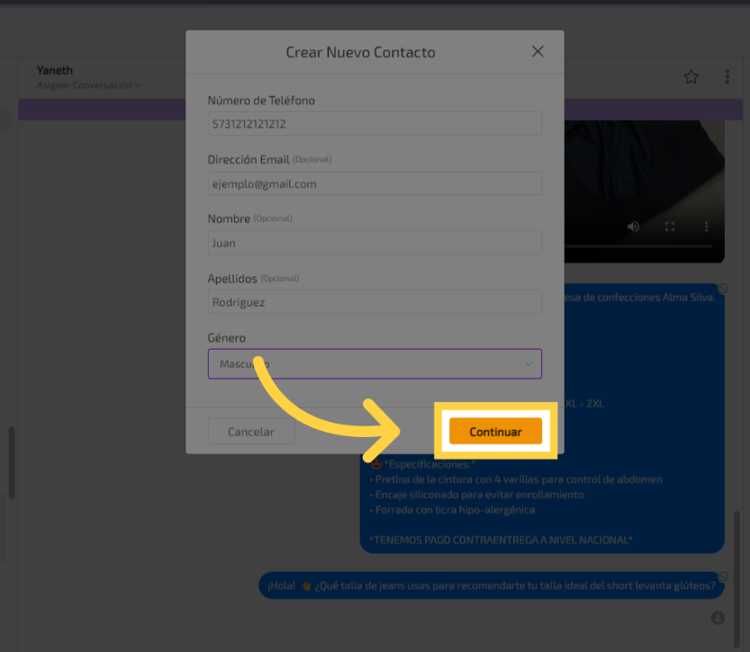Star the conversation with Yaneth

(691, 77)
